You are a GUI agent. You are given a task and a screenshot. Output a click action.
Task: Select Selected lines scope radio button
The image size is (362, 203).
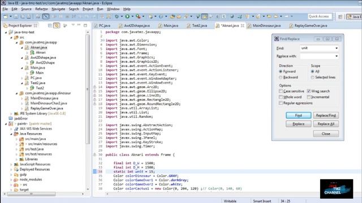(313, 78)
